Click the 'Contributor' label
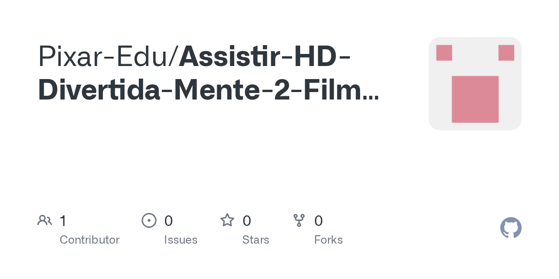The width and height of the screenshot is (559, 279). [x=89, y=240]
